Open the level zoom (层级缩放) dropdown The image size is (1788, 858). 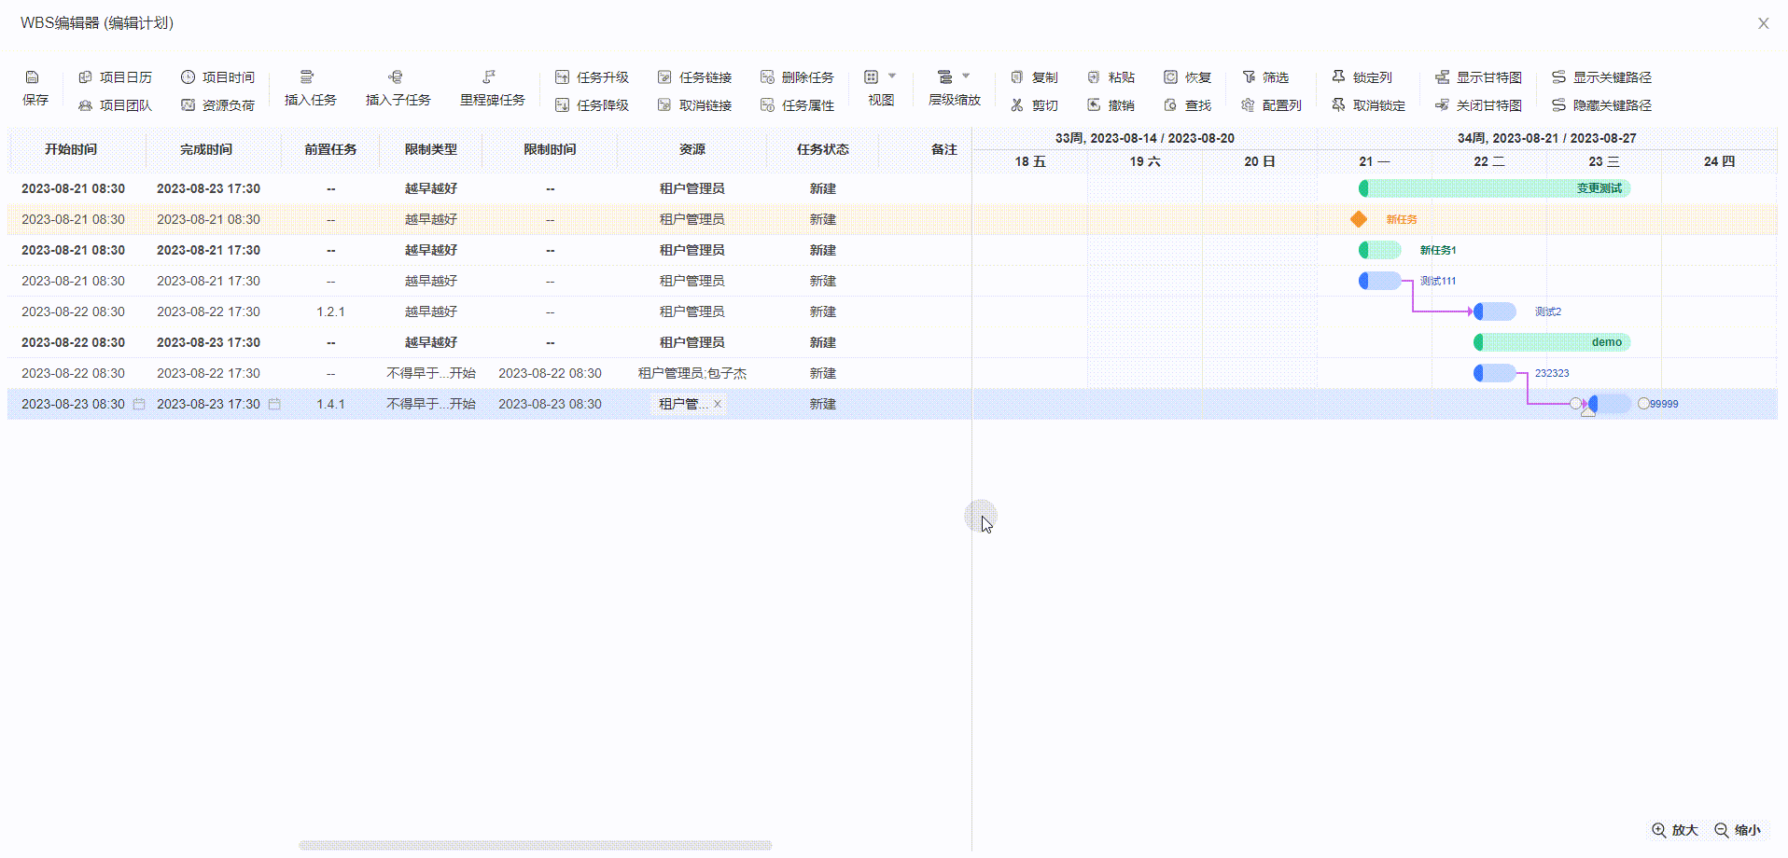click(x=965, y=76)
